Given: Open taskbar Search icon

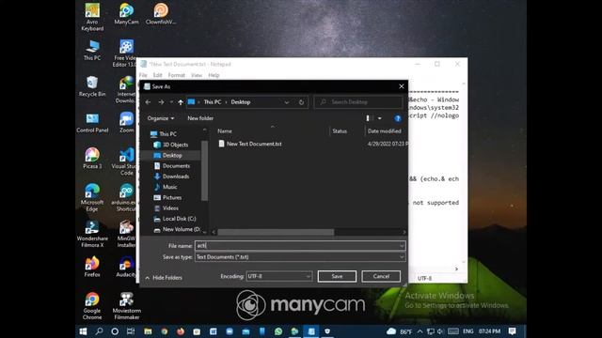Looking at the screenshot, I should point(99,331).
